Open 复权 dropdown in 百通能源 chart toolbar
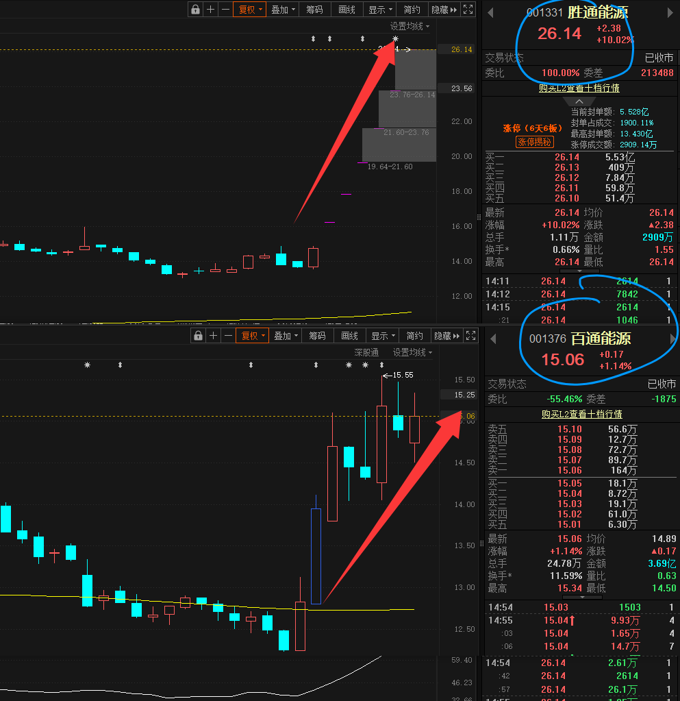The height and width of the screenshot is (701, 680). point(253,336)
